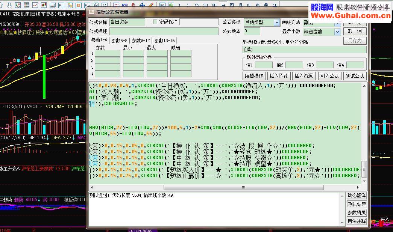Switch to 5-minute period in toolbar
The width and height of the screenshot is (393, 232).
[x=188, y=5]
